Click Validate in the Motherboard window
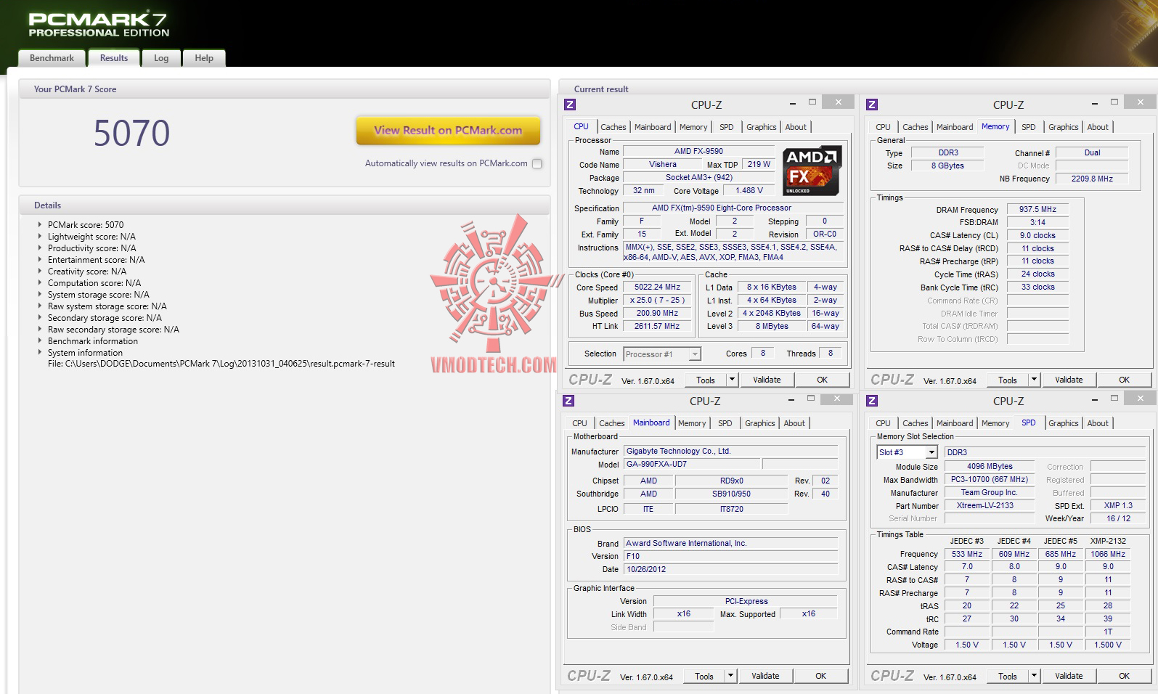This screenshot has width=1158, height=694. [x=765, y=676]
